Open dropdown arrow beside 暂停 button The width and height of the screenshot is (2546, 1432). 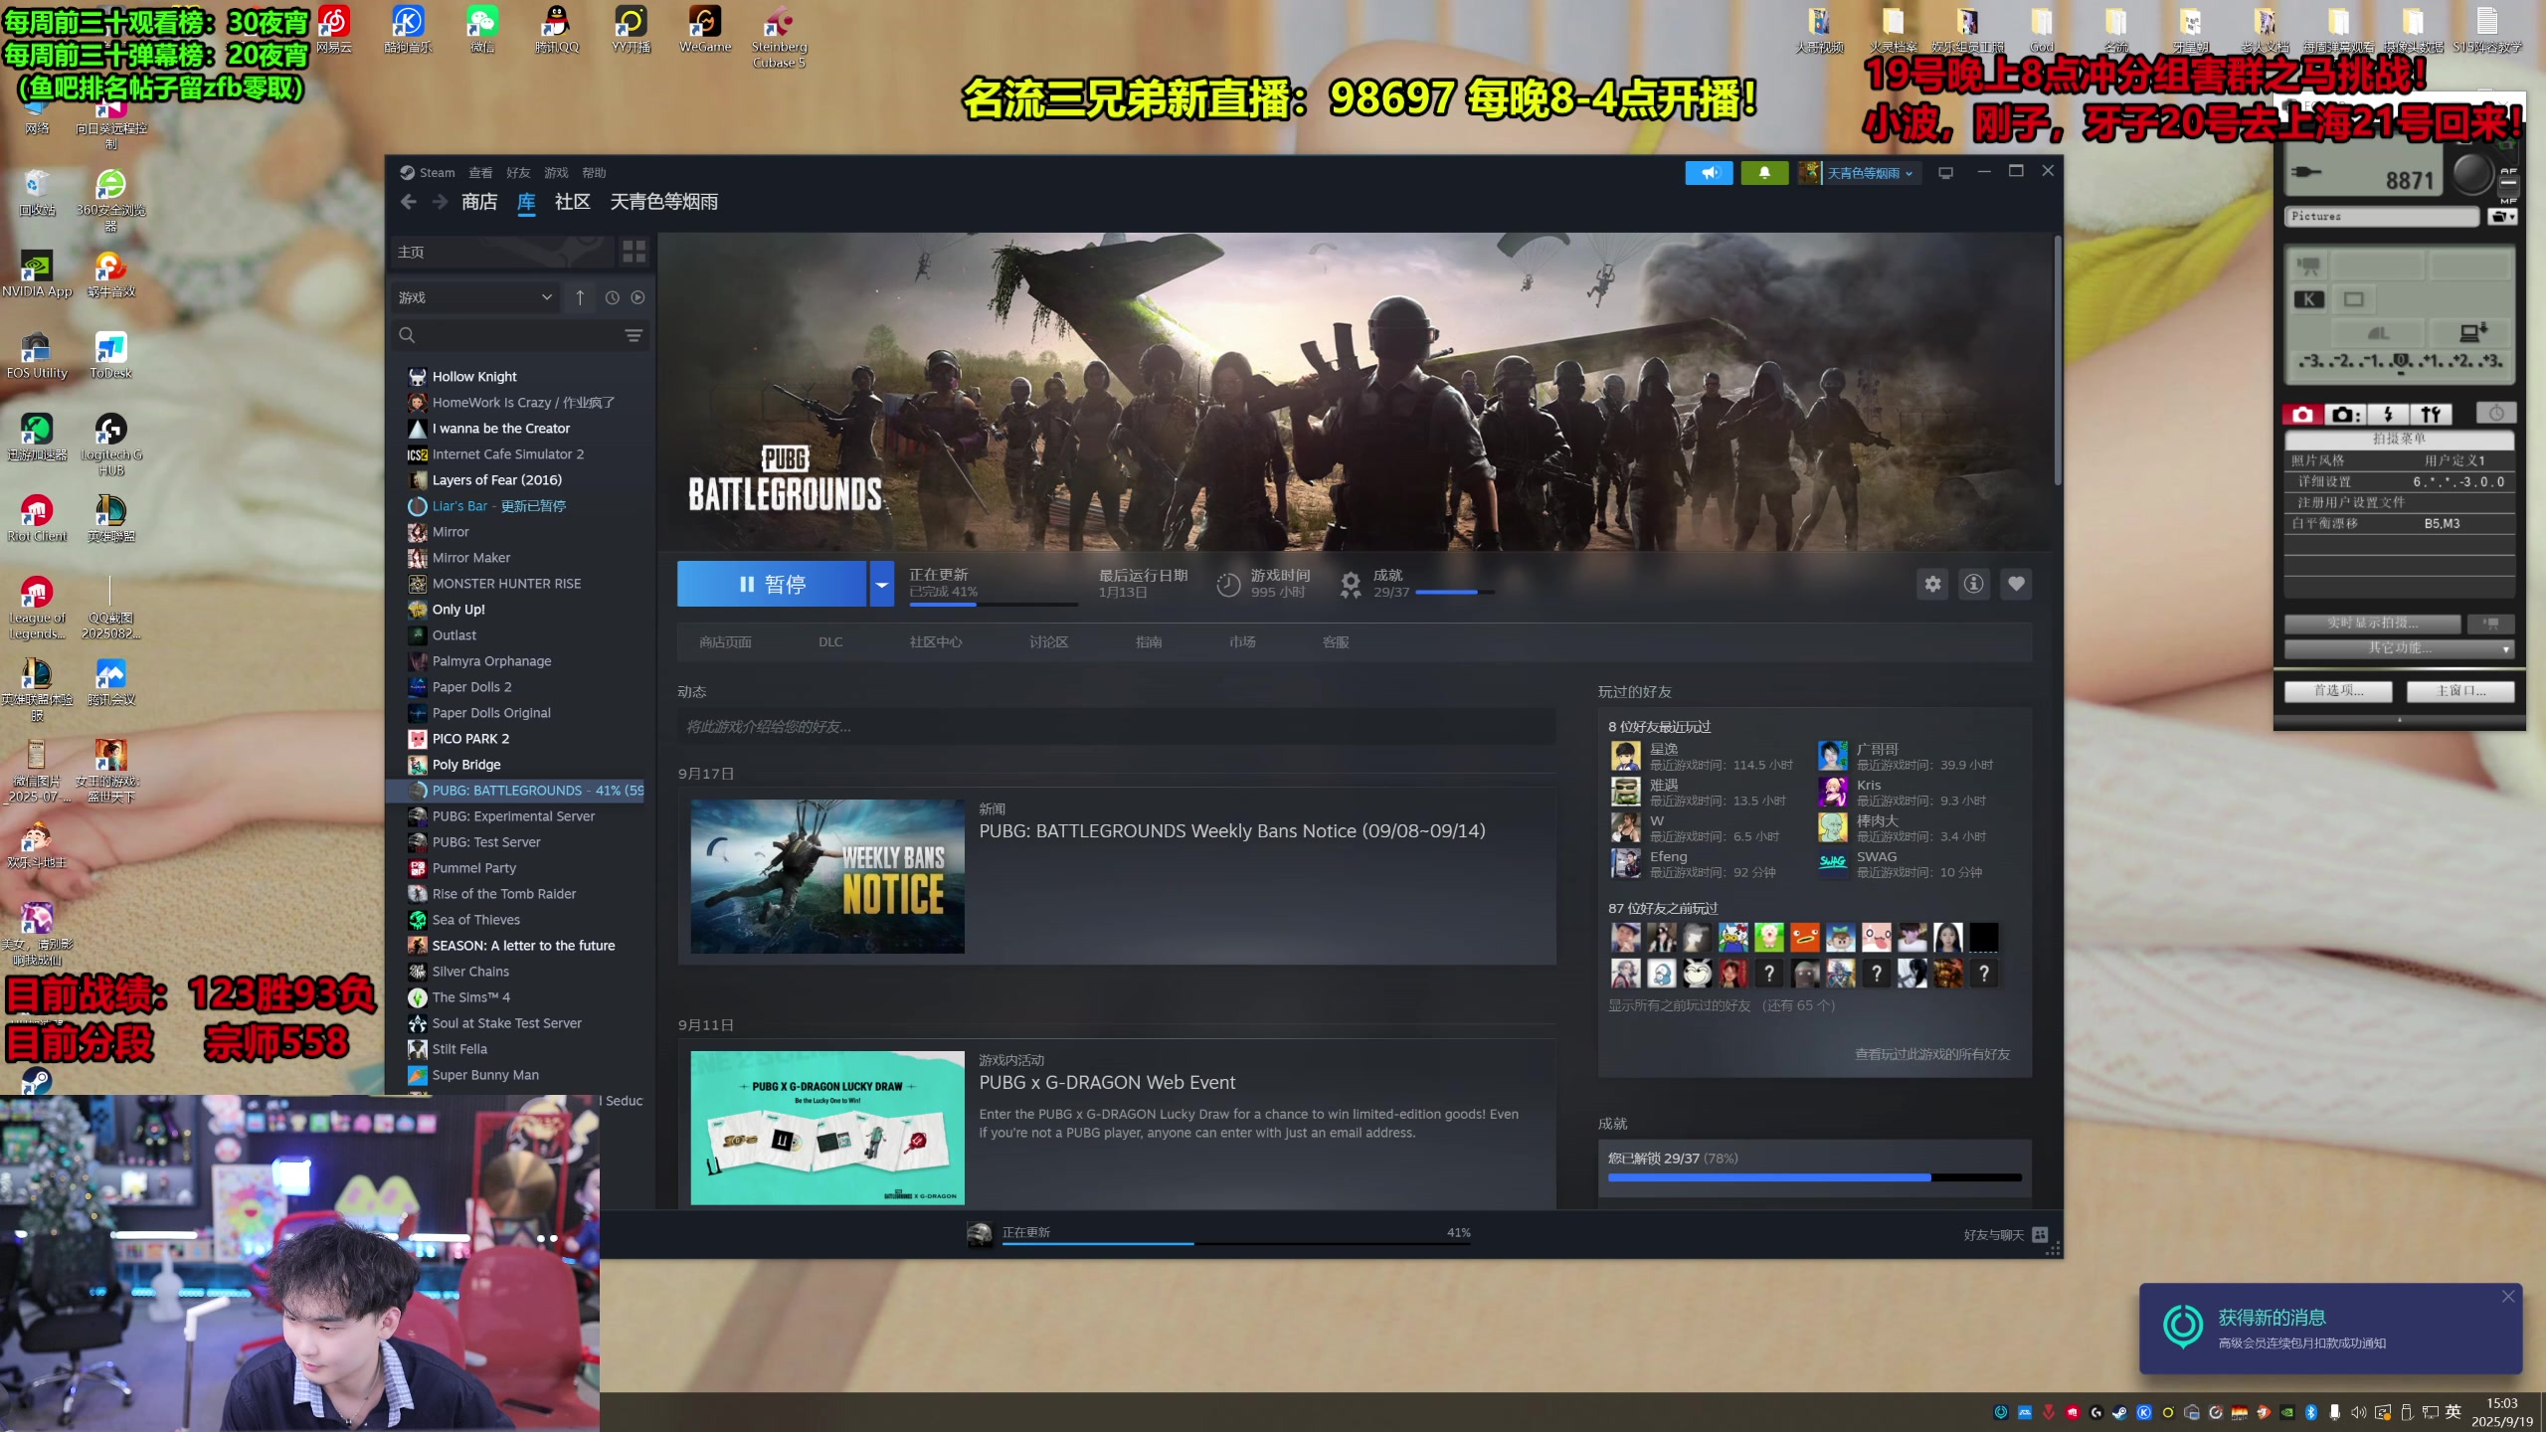coord(881,584)
